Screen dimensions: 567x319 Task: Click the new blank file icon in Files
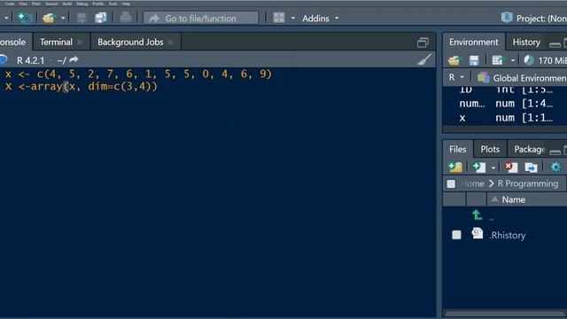tap(479, 167)
